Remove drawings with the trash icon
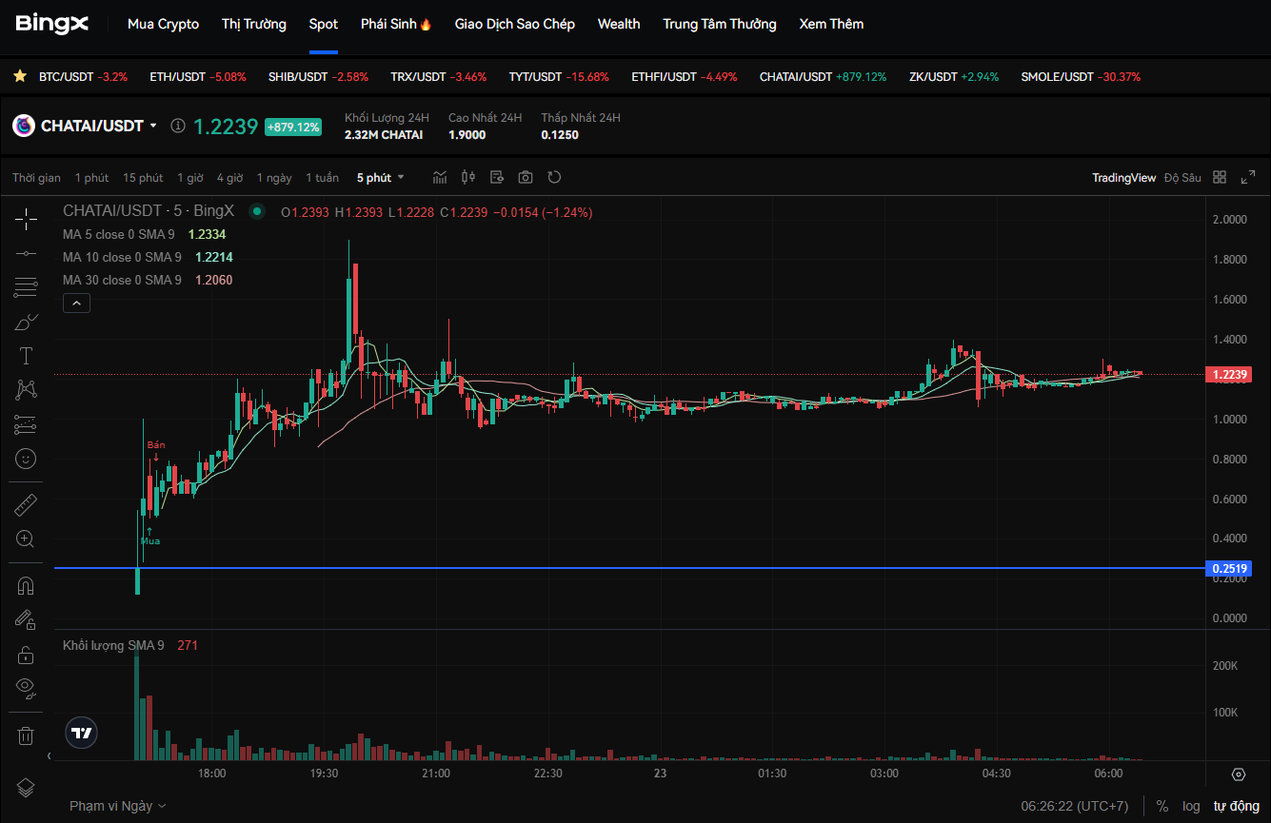Viewport: 1271px width, 823px height. coord(26,735)
